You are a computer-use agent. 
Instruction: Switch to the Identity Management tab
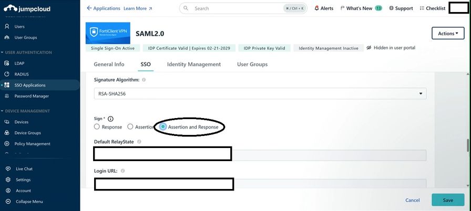[194, 64]
